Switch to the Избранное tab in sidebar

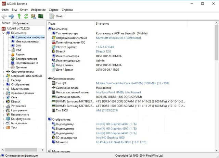[x=21, y=23]
